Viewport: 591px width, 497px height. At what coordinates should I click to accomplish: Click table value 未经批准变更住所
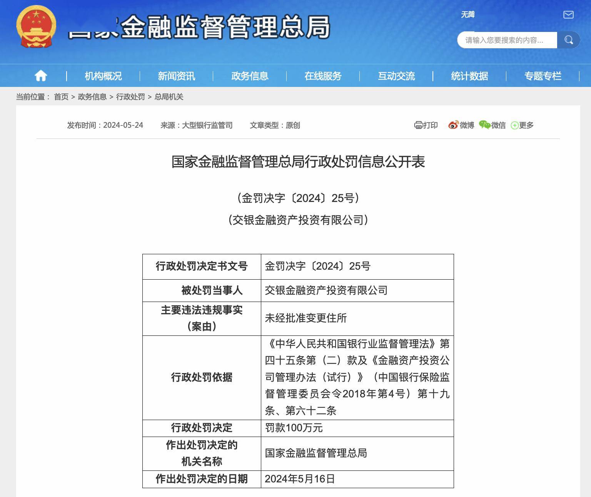[306, 318]
